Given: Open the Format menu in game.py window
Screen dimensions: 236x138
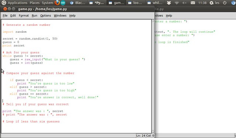Looking at the screenshot, I should pos(24,15).
